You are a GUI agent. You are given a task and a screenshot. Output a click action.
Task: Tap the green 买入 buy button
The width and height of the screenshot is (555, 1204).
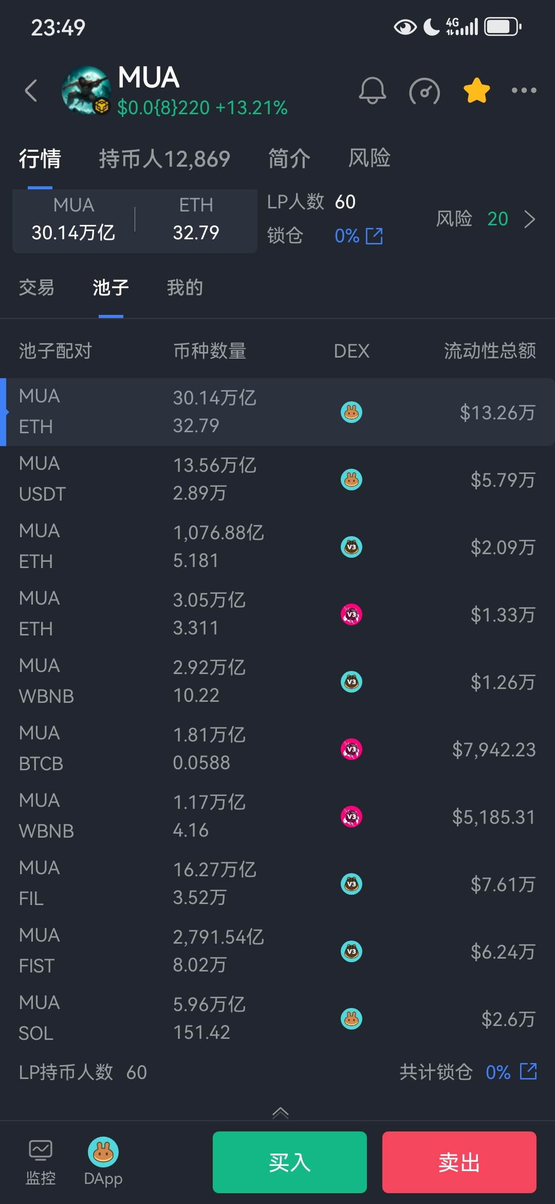pyautogui.click(x=290, y=1162)
